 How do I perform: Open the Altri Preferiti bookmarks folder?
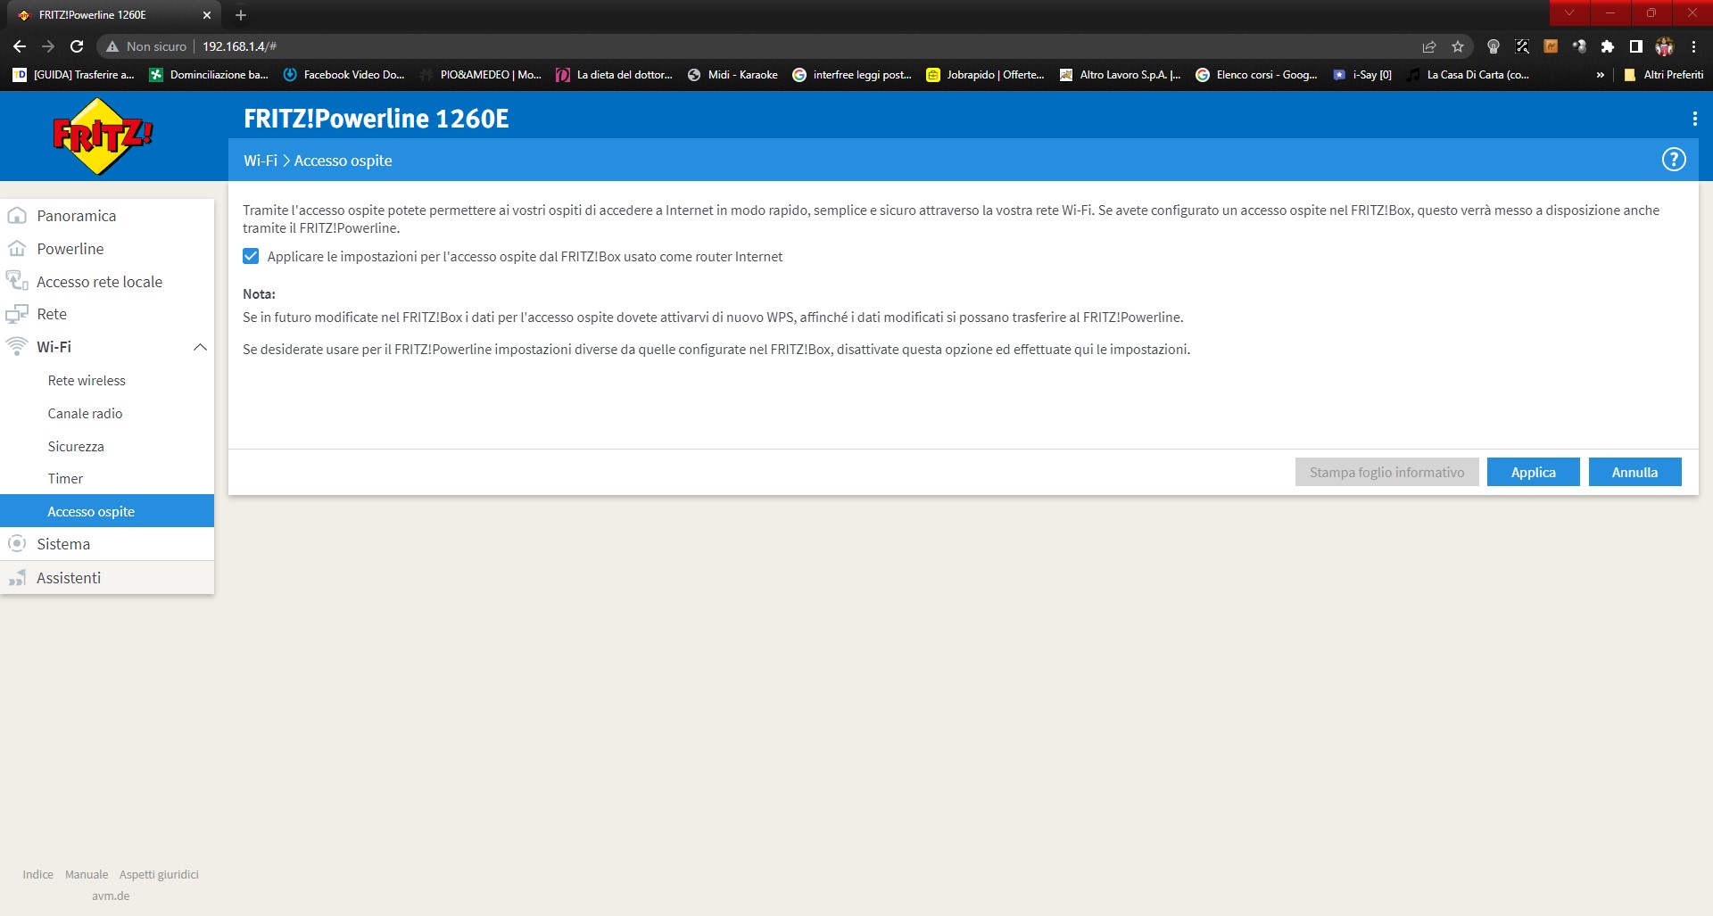[1663, 75]
